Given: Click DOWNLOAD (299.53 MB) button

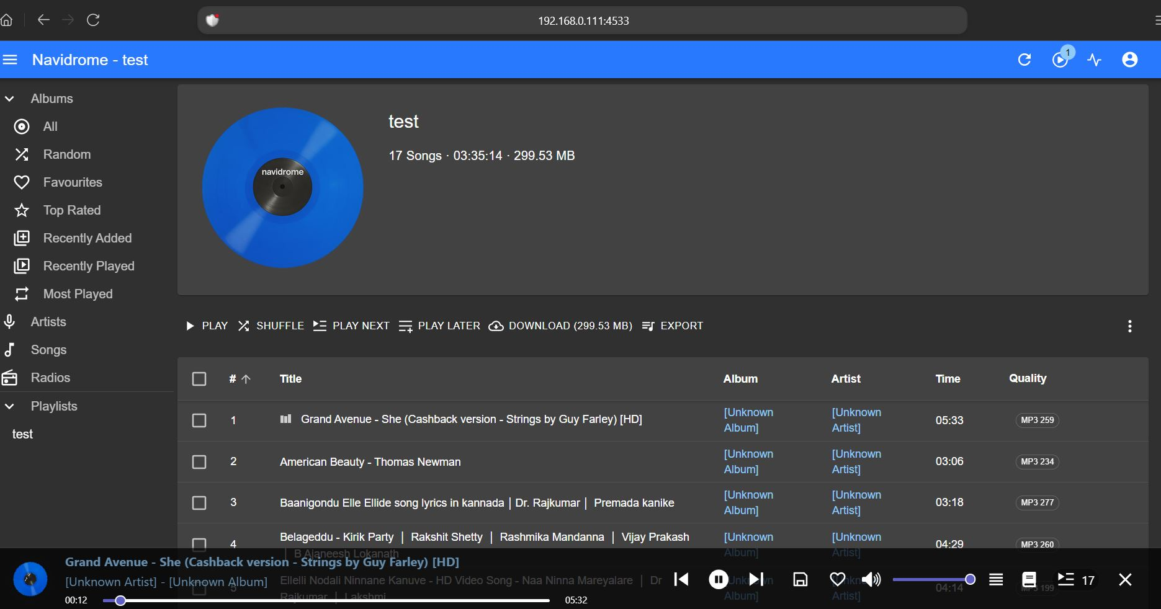Looking at the screenshot, I should pyautogui.click(x=560, y=326).
